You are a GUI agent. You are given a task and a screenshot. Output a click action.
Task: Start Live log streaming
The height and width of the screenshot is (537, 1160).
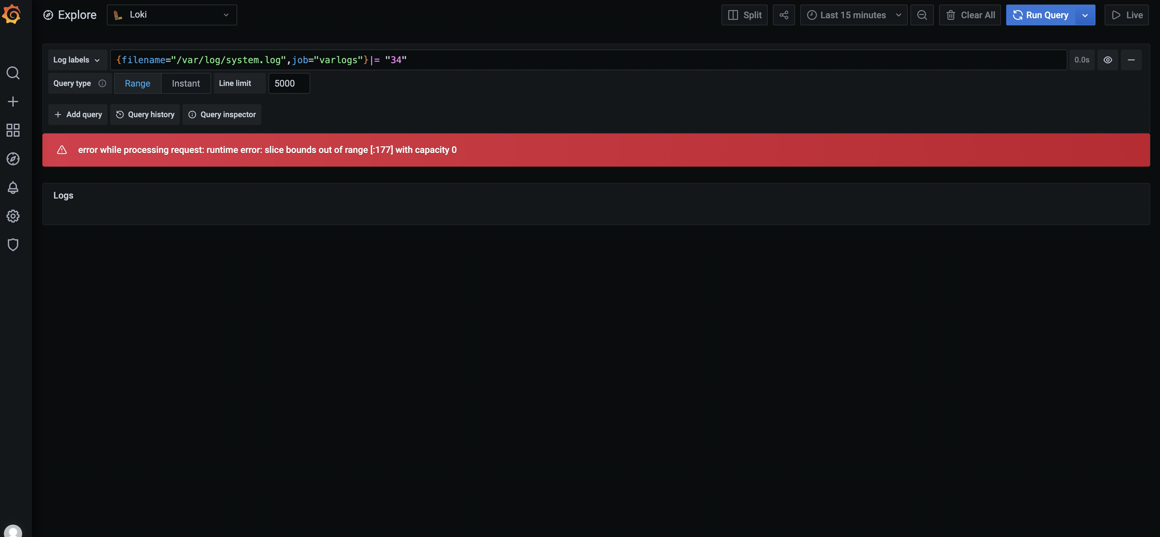click(x=1127, y=15)
